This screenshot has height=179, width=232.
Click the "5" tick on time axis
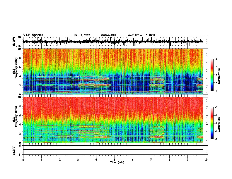point(115,160)
